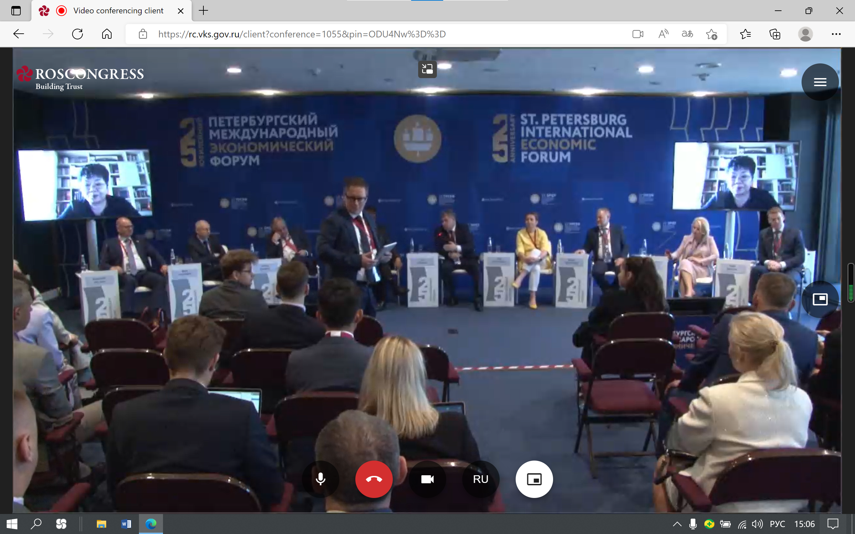The width and height of the screenshot is (855, 534).
Task: View site information lock icon
Action: 143,34
